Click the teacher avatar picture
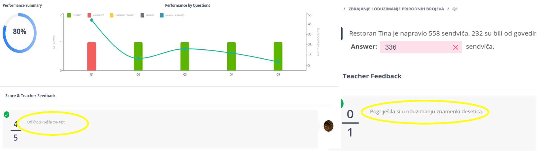Viewport: 544px width, 154px height. point(328,126)
